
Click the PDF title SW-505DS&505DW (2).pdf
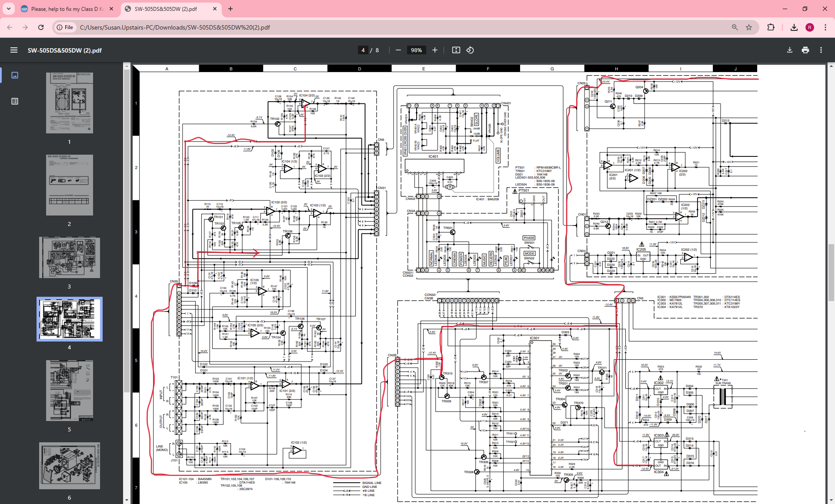tap(65, 50)
